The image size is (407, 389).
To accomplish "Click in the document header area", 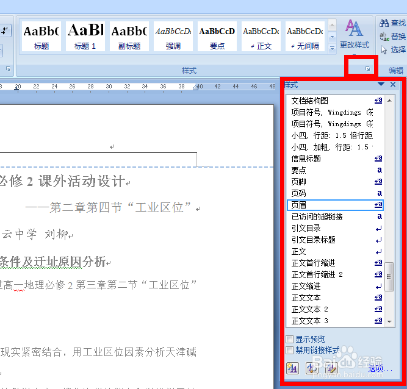I will click(112, 147).
